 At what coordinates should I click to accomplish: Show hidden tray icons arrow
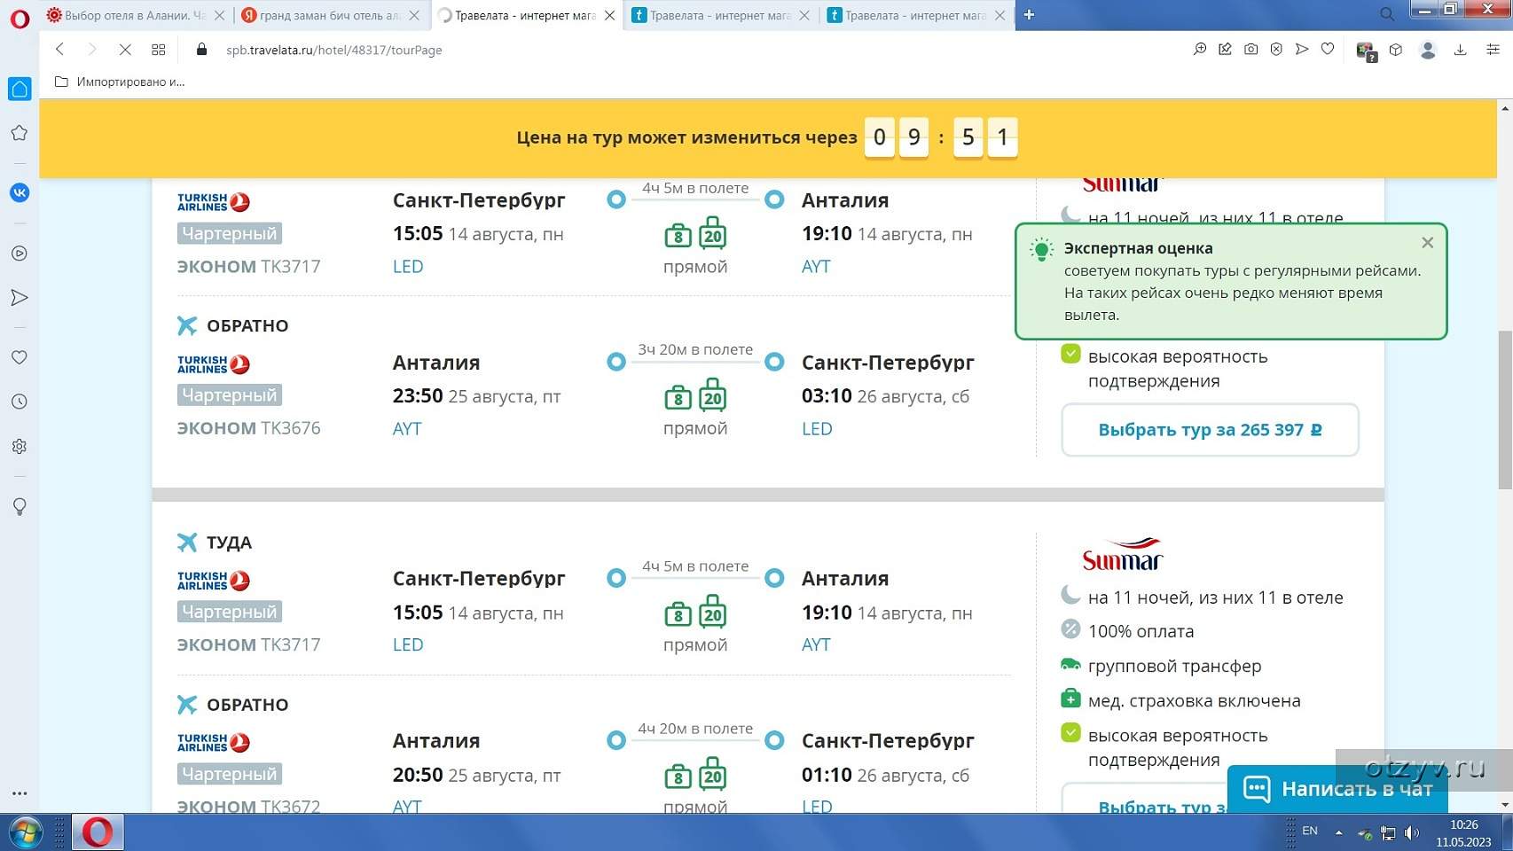pos(1338,832)
